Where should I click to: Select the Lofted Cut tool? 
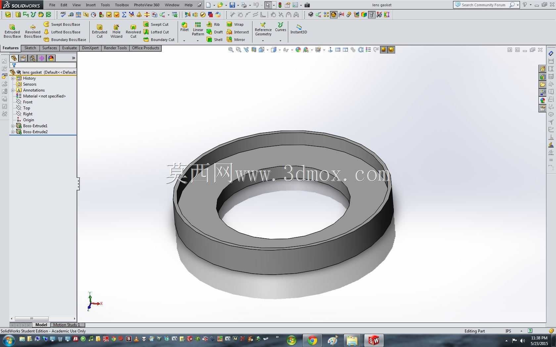[x=156, y=32]
